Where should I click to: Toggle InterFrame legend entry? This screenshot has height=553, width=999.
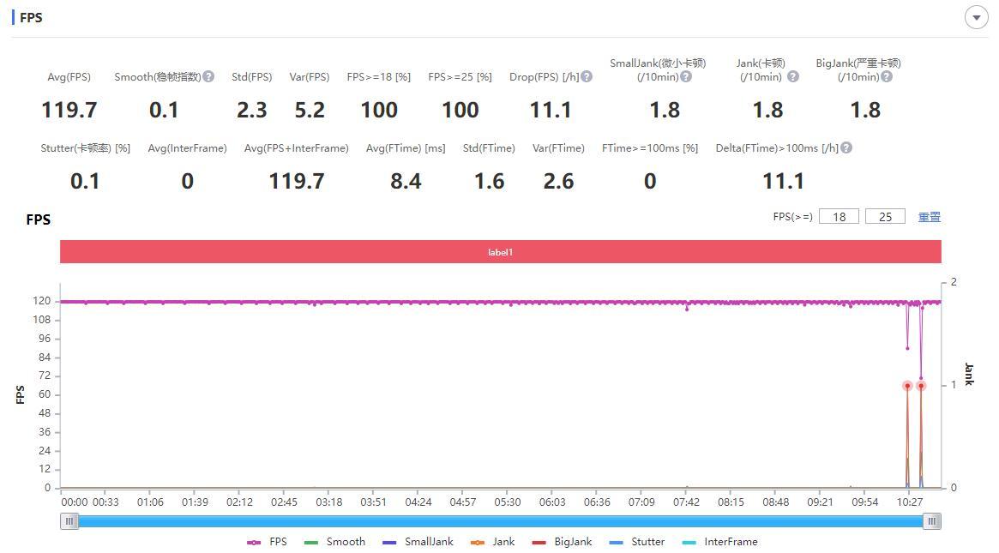(720, 542)
